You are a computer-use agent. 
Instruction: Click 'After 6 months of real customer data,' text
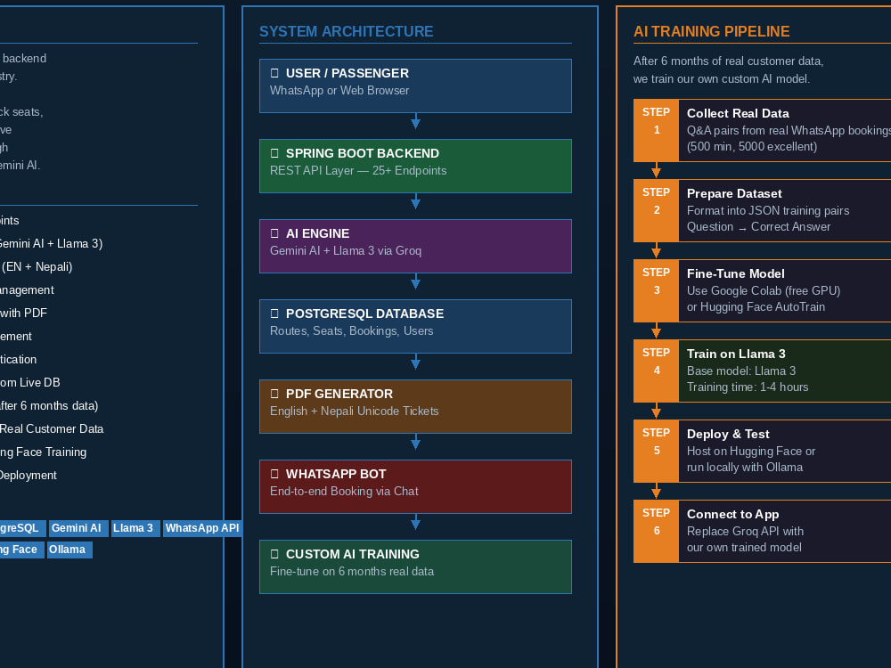pyautogui.click(x=728, y=61)
